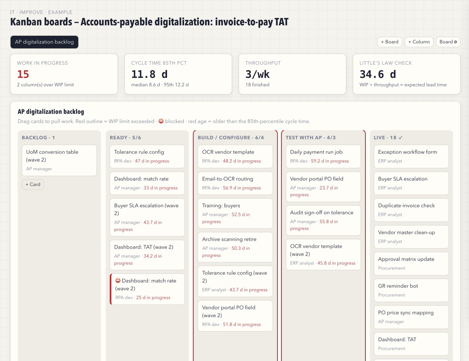The image size is (469, 361).
Task: Open the Dashboard: TAT card in Live
Action: click(x=411, y=344)
